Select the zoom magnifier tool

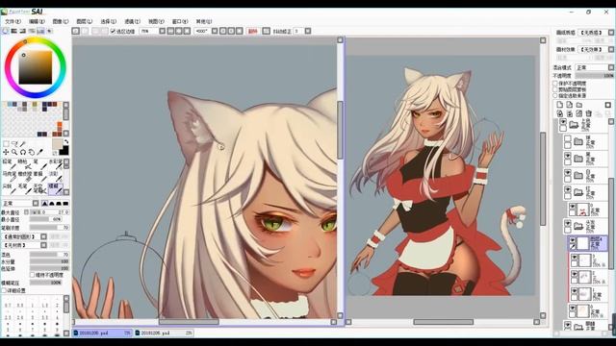[14, 152]
